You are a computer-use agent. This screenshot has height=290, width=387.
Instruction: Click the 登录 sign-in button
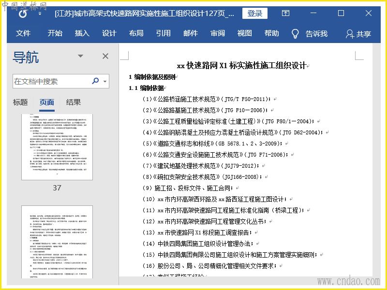(255, 14)
